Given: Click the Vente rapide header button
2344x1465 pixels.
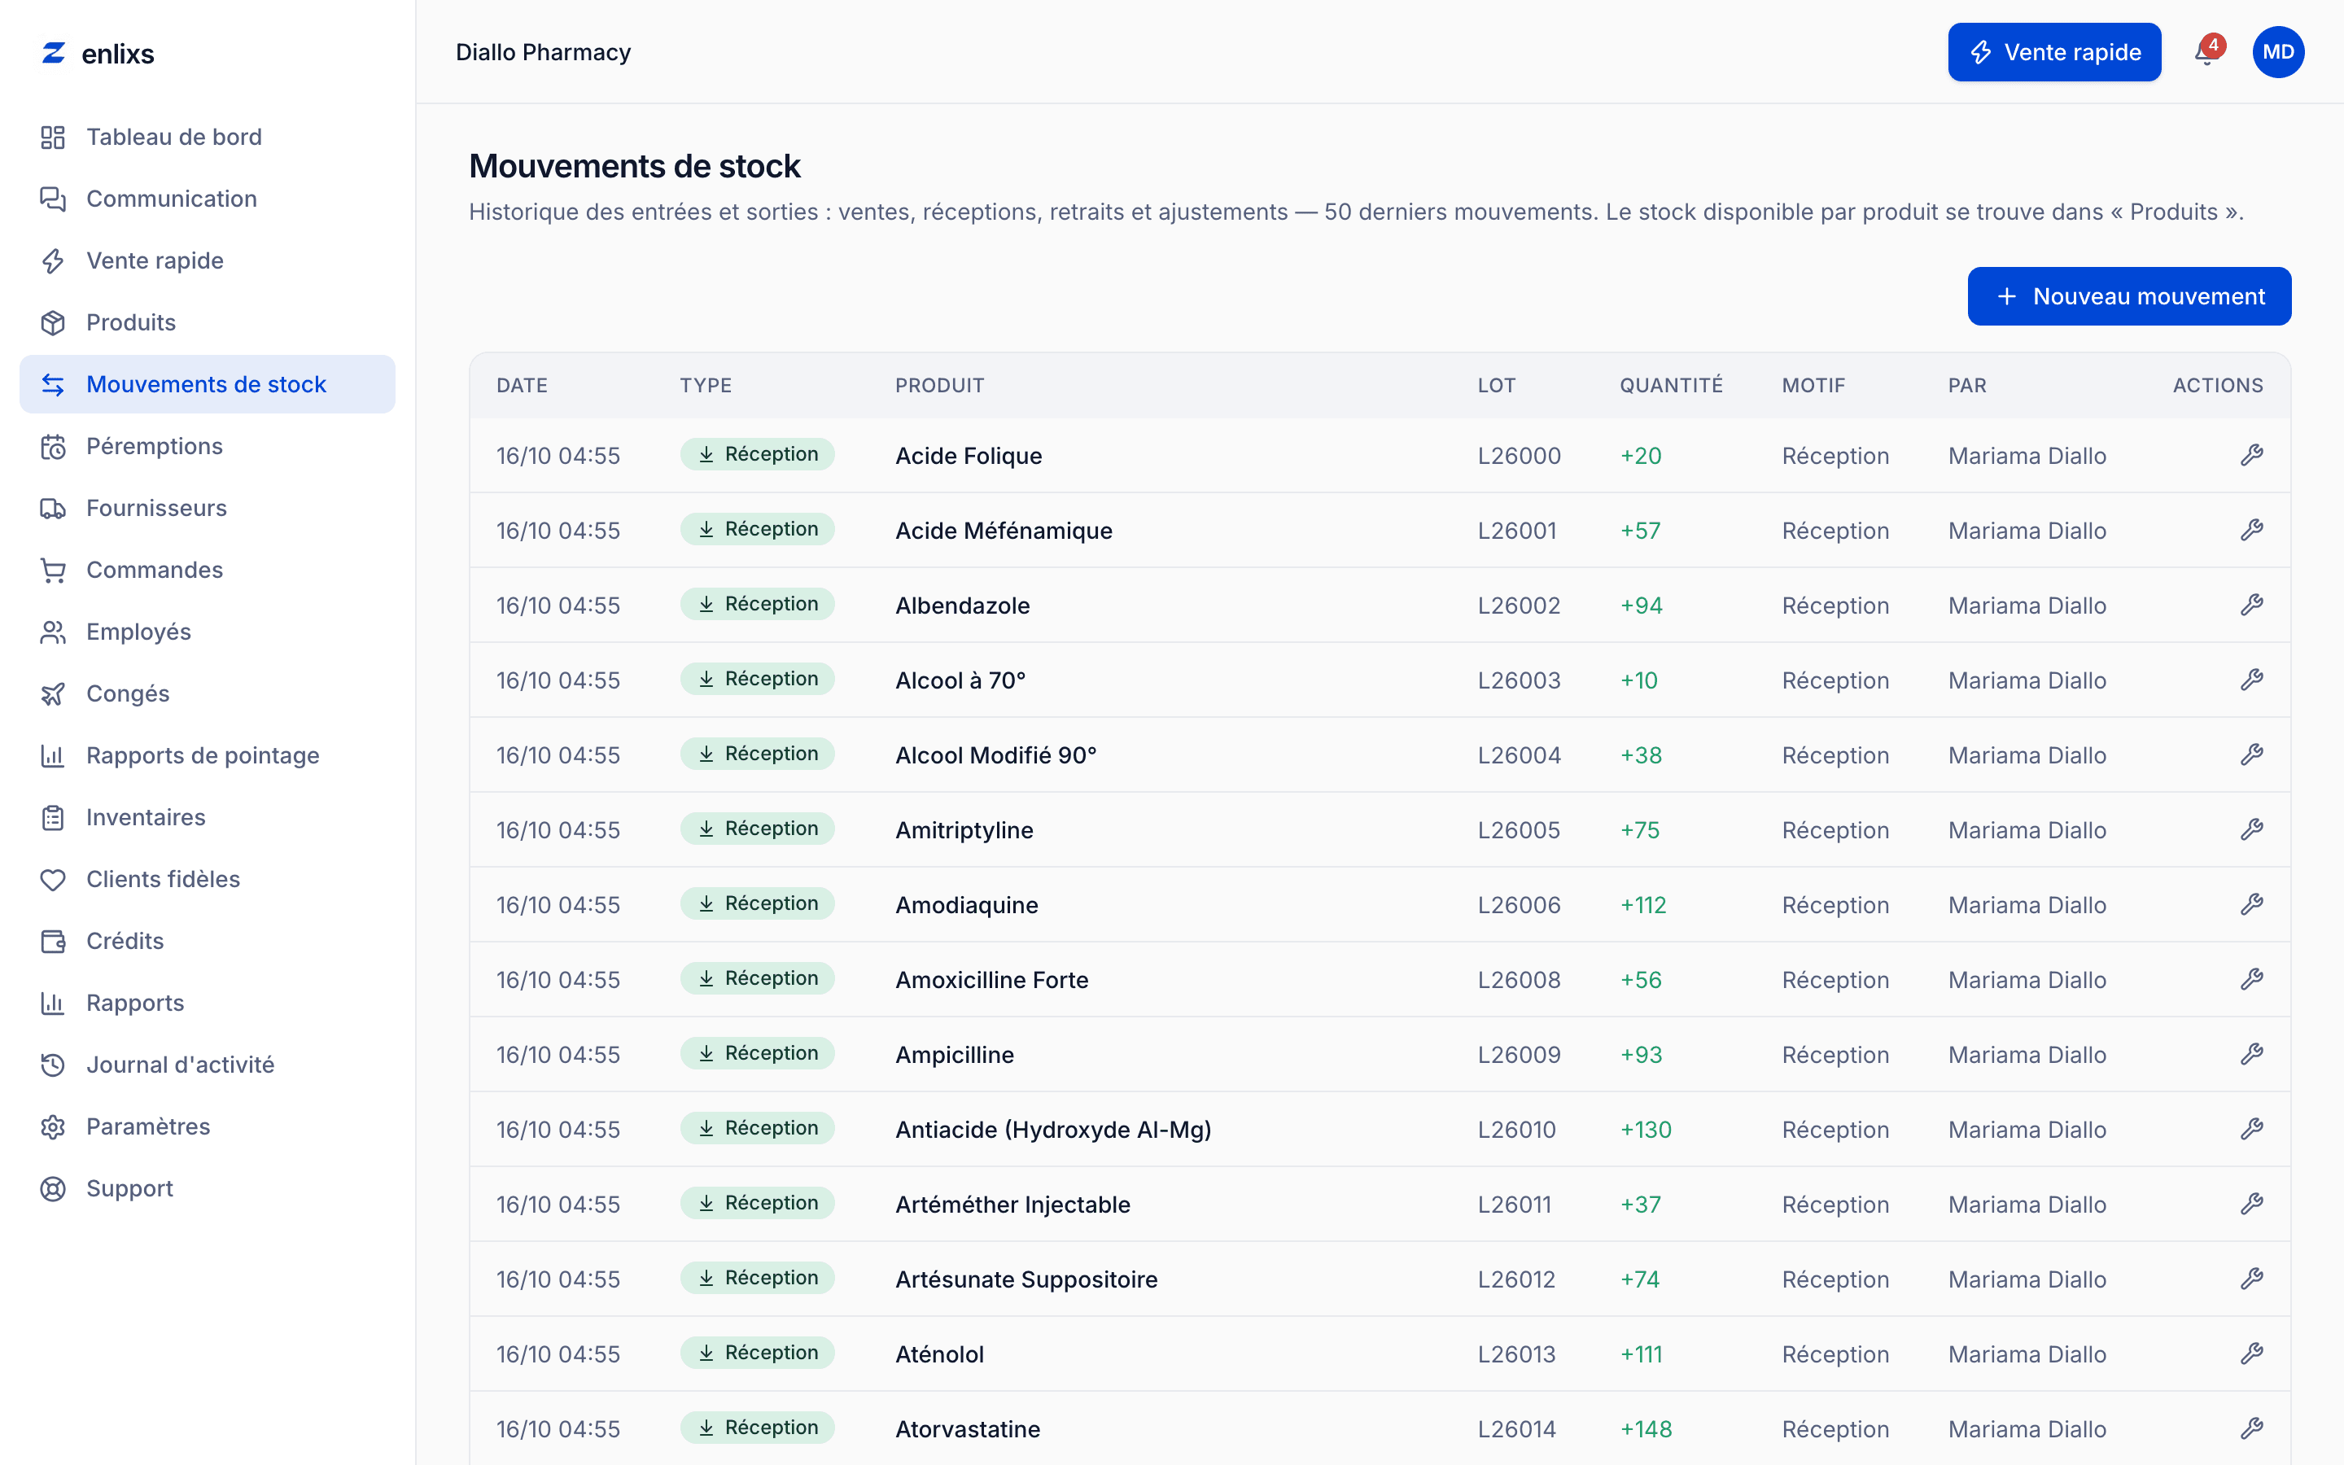Looking at the screenshot, I should click(2054, 52).
